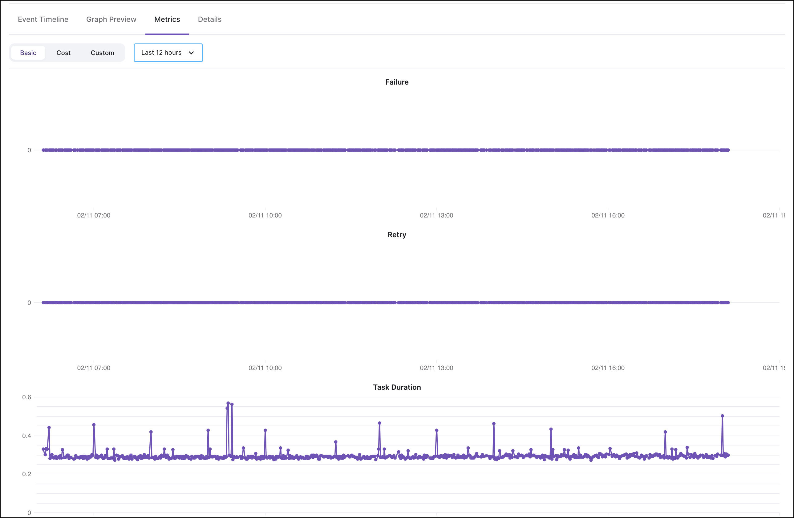
Task: Select the Basic metrics view
Action: pos(28,53)
